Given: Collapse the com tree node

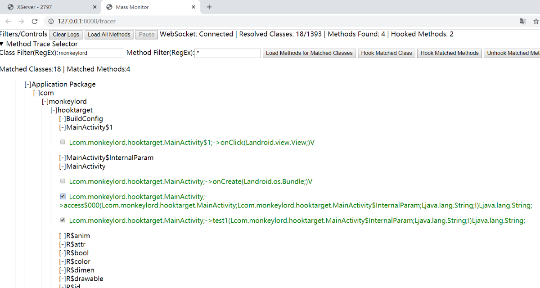Looking at the screenshot, I should click(36, 93).
